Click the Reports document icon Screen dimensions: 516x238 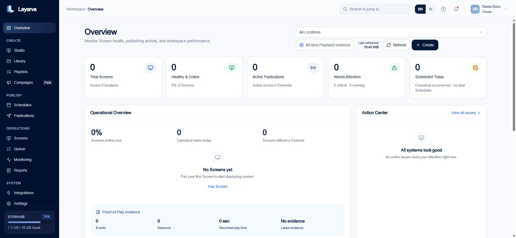point(9,170)
